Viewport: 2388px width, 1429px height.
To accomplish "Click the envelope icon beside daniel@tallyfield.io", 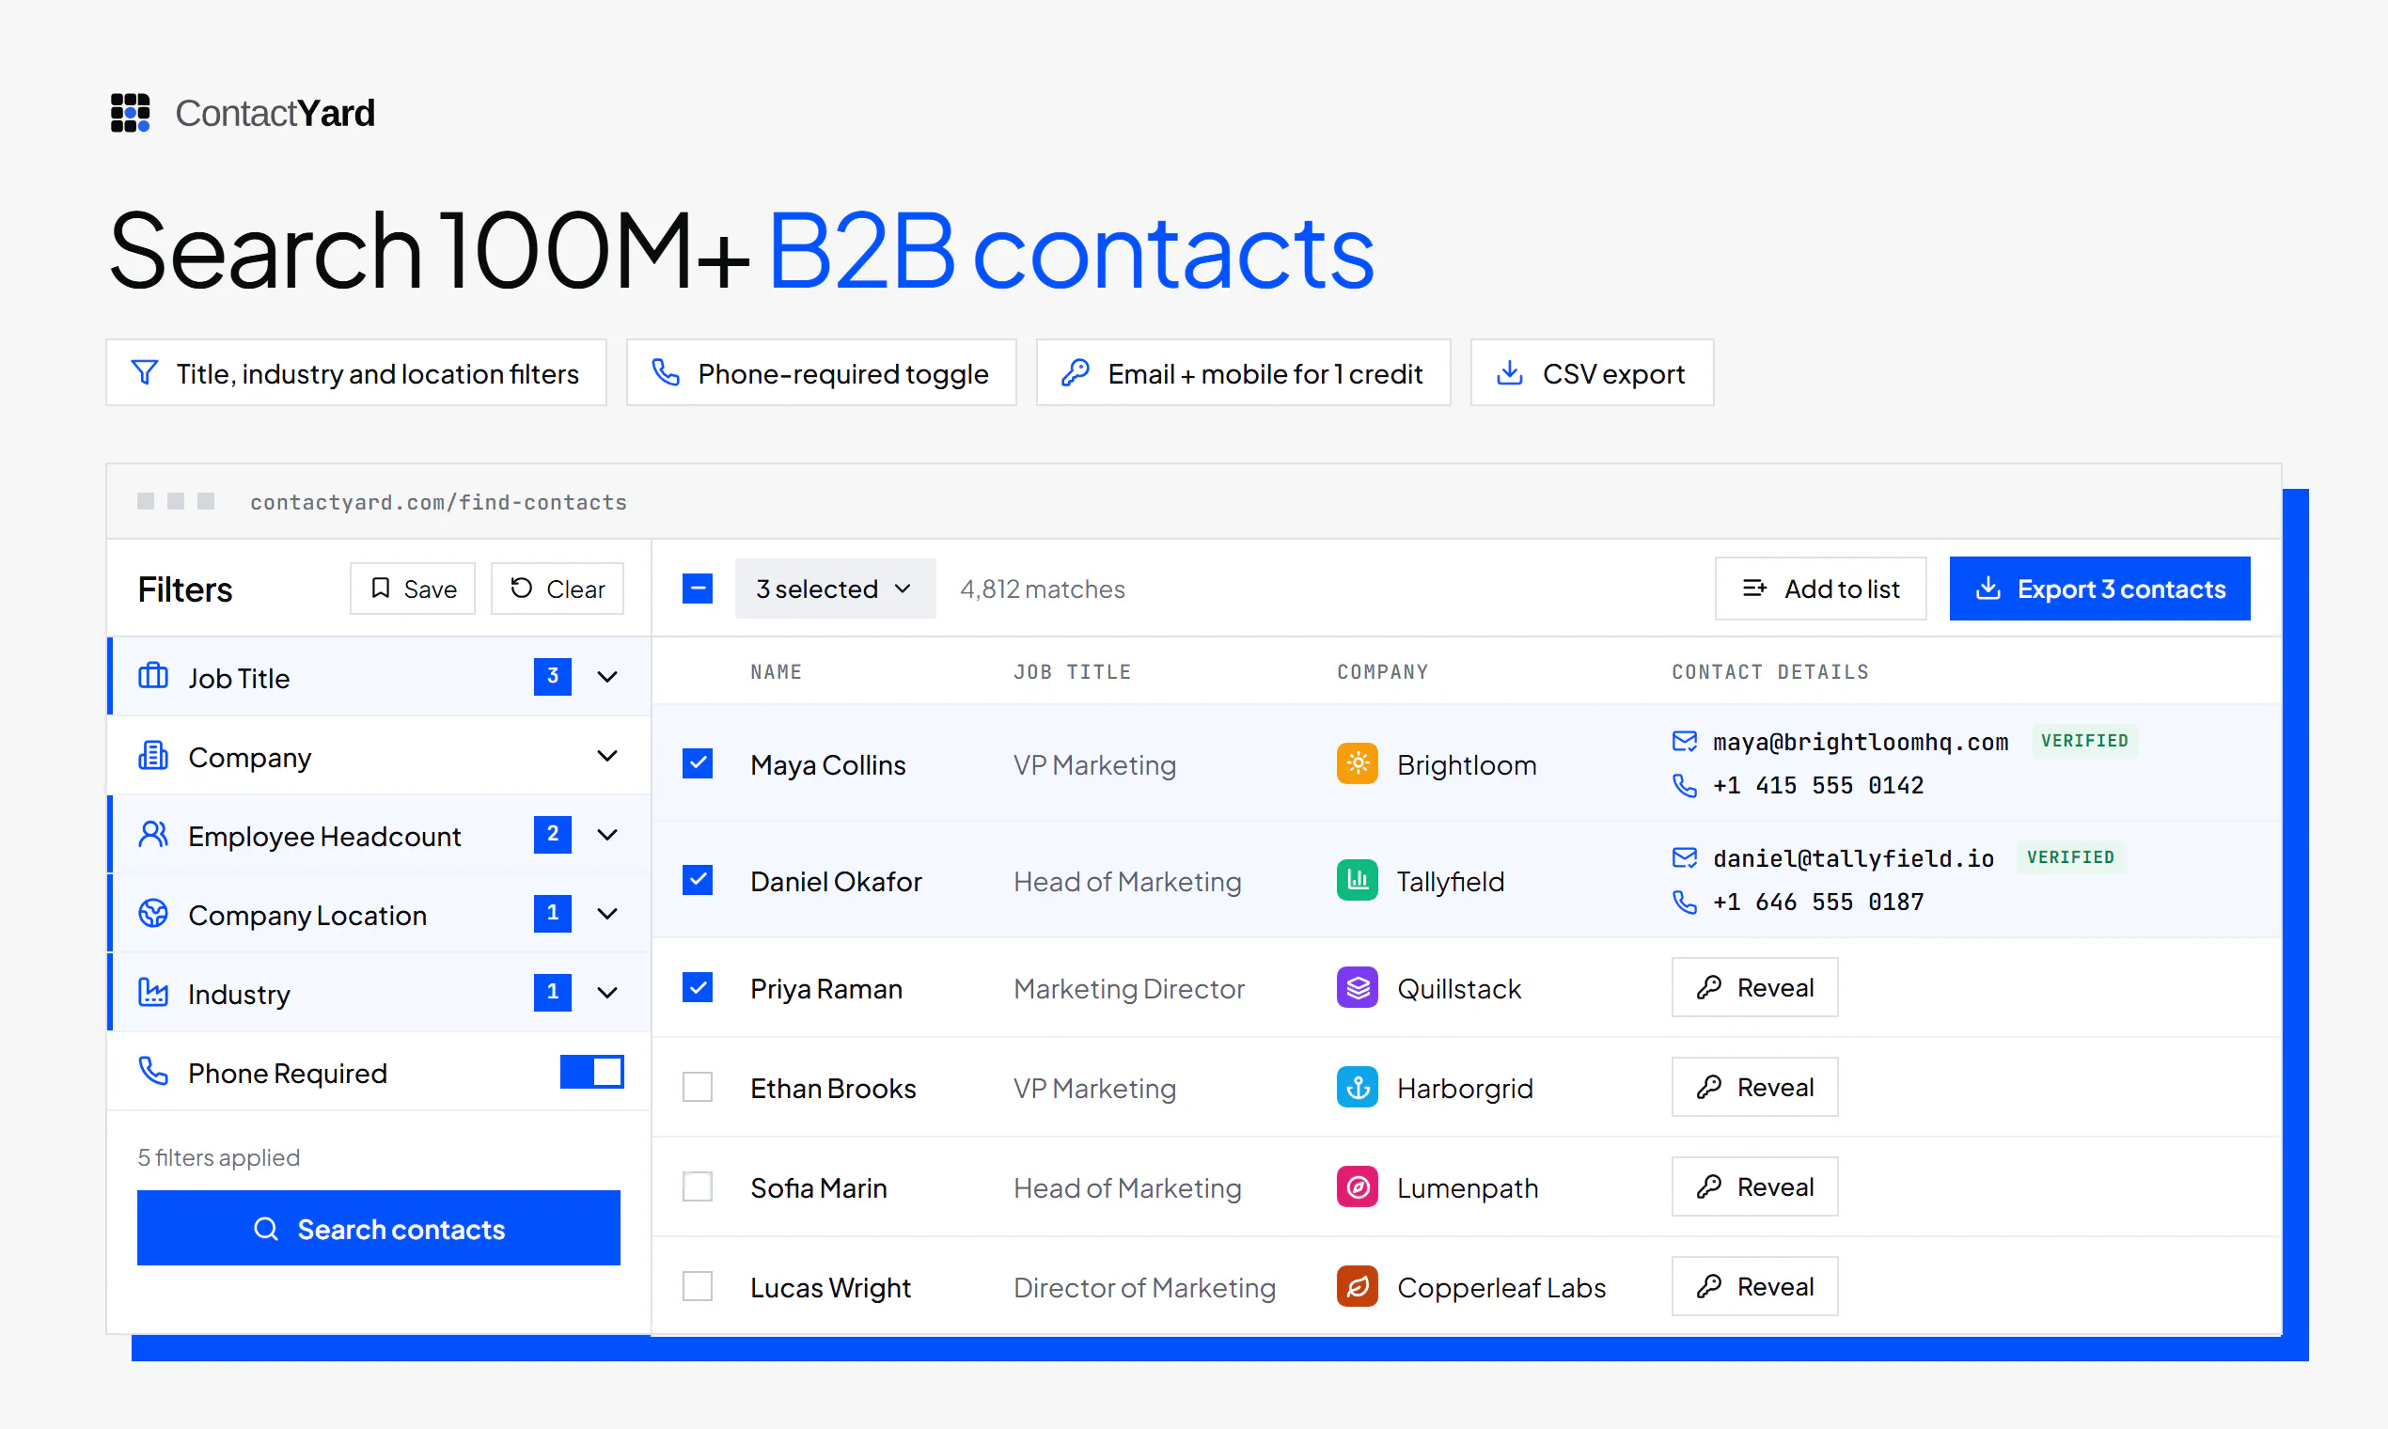I will pos(1684,857).
